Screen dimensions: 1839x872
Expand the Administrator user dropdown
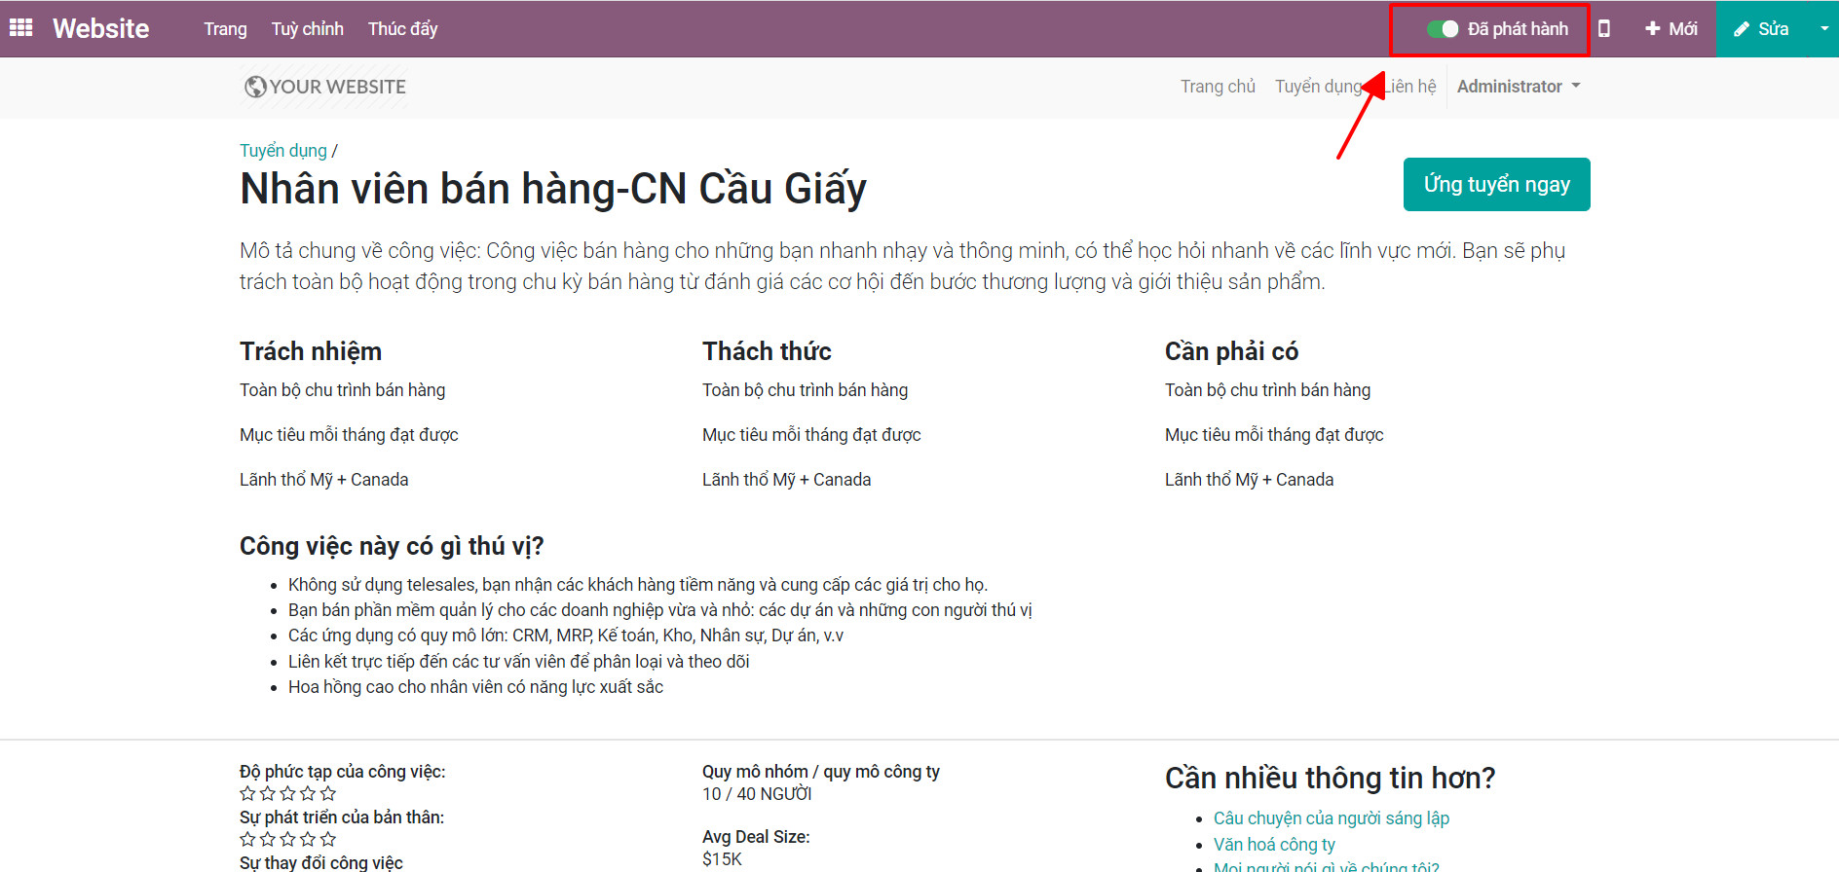tap(1518, 87)
